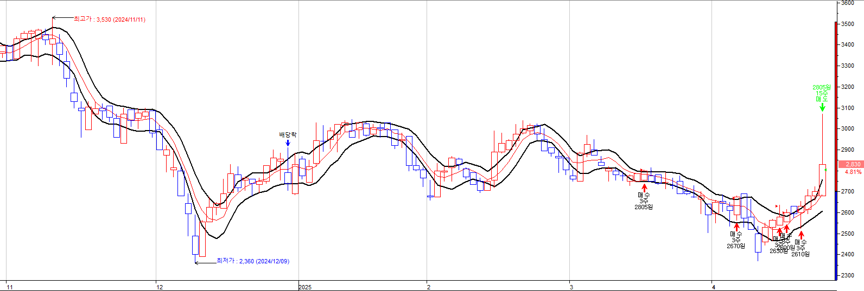The image size is (864, 291).
Task: Click the 2025 year label on date axis
Action: pos(305,287)
